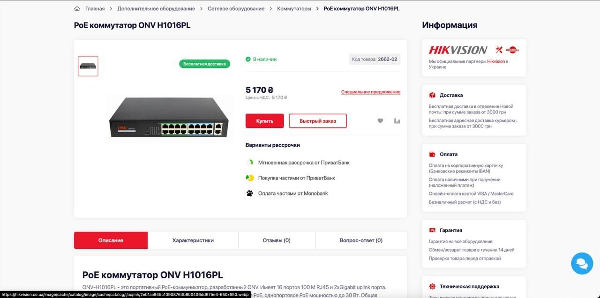Image resolution: width=600 pixels, height=298 pixels.
Task: Add product to wishlist heart icon
Action: [x=380, y=121]
